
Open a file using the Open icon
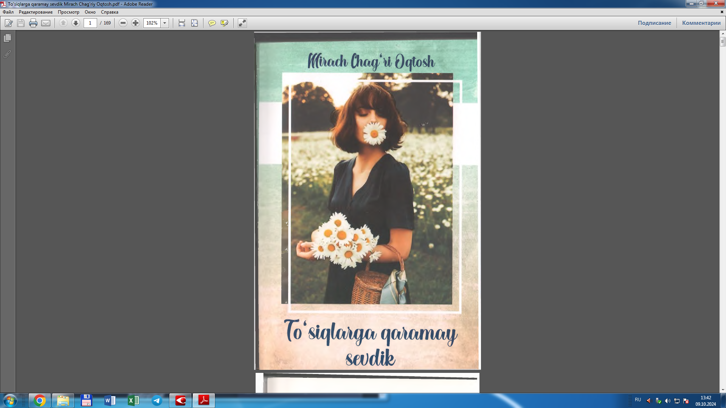click(8, 23)
